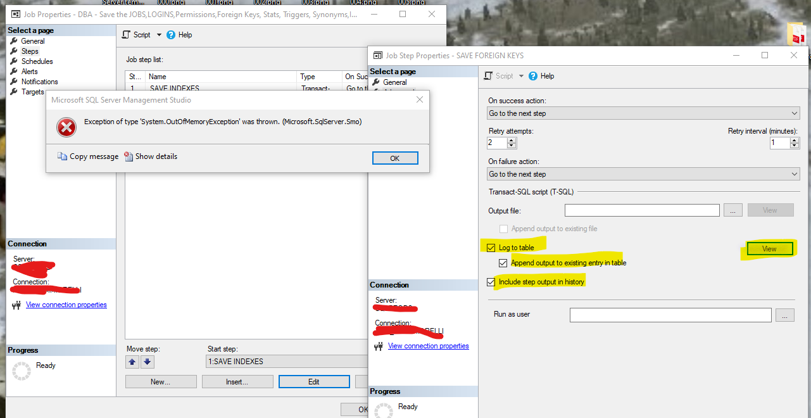Click the Edit job step button
The height and width of the screenshot is (418, 811).
(x=314, y=382)
